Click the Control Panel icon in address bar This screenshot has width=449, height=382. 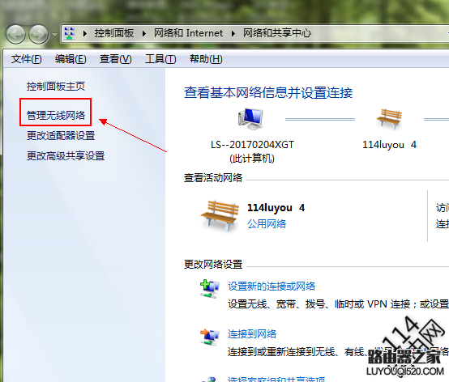70,33
